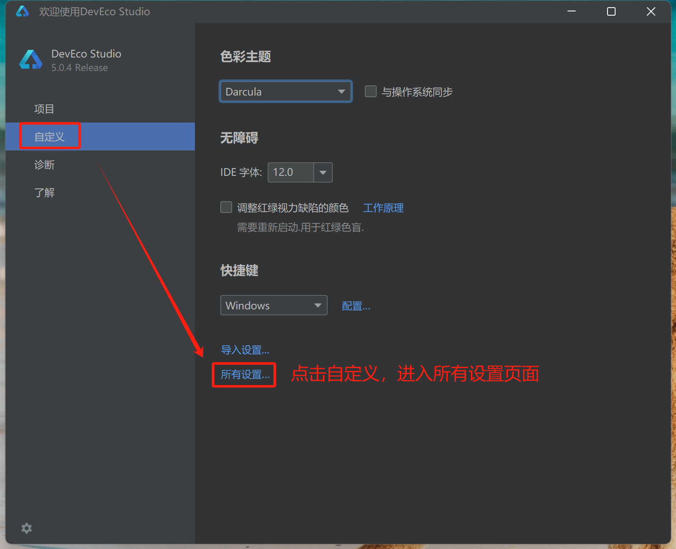Click the IDE 字体: label
Viewport: 676px width, 549px height.
(241, 172)
